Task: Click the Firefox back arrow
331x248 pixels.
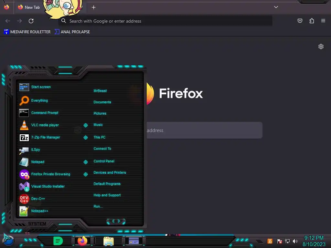Action: click(x=8, y=21)
